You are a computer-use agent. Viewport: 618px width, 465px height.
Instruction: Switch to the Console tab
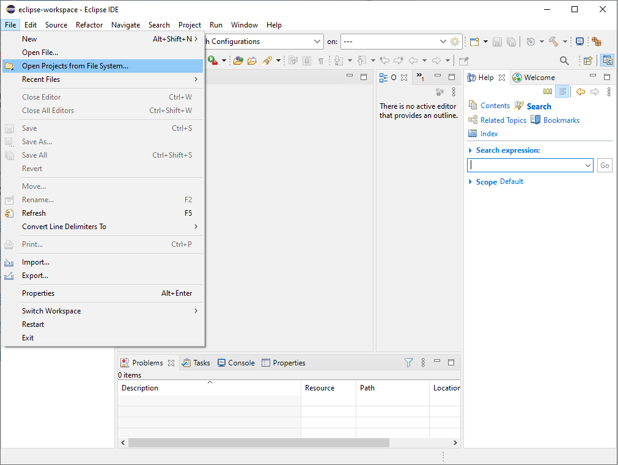point(236,363)
